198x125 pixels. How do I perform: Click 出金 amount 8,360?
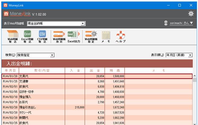click(x=101, y=82)
